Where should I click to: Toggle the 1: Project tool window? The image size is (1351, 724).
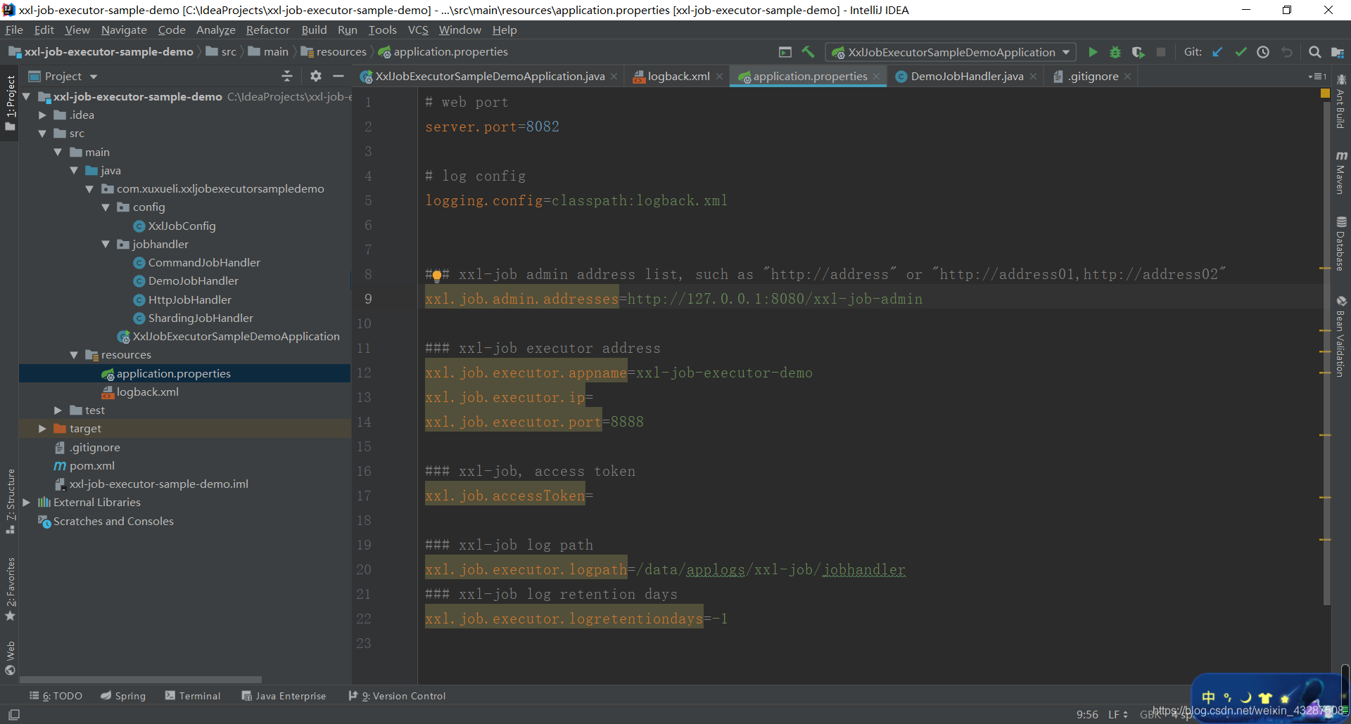click(x=10, y=104)
